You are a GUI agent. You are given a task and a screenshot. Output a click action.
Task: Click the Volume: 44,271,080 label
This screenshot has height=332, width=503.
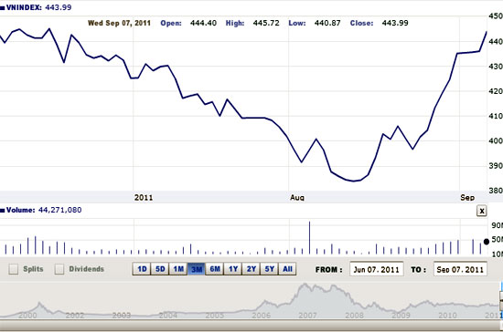pyautogui.click(x=44, y=210)
